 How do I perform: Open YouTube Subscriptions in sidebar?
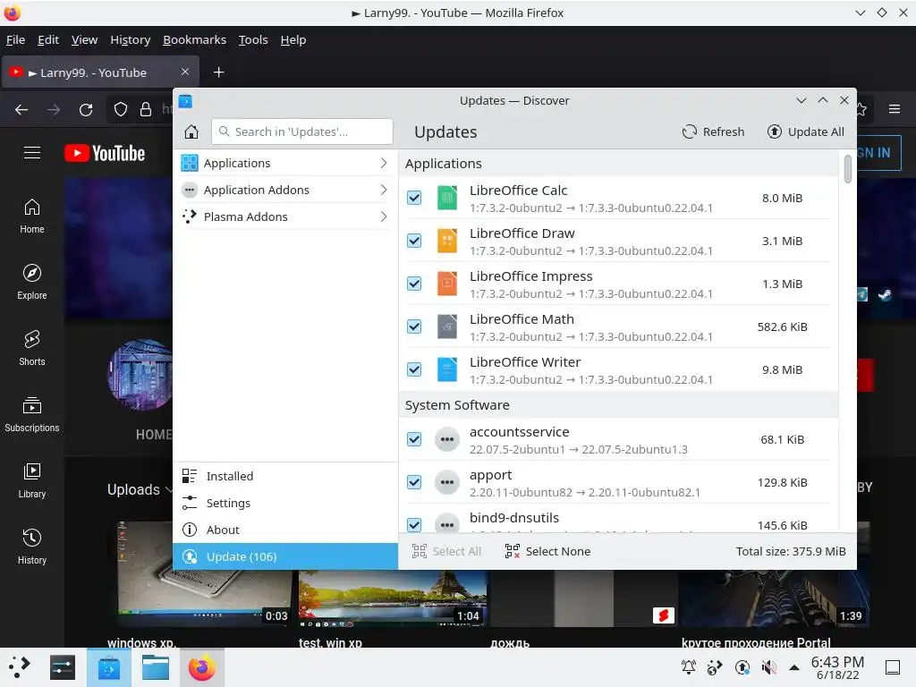coord(32,415)
